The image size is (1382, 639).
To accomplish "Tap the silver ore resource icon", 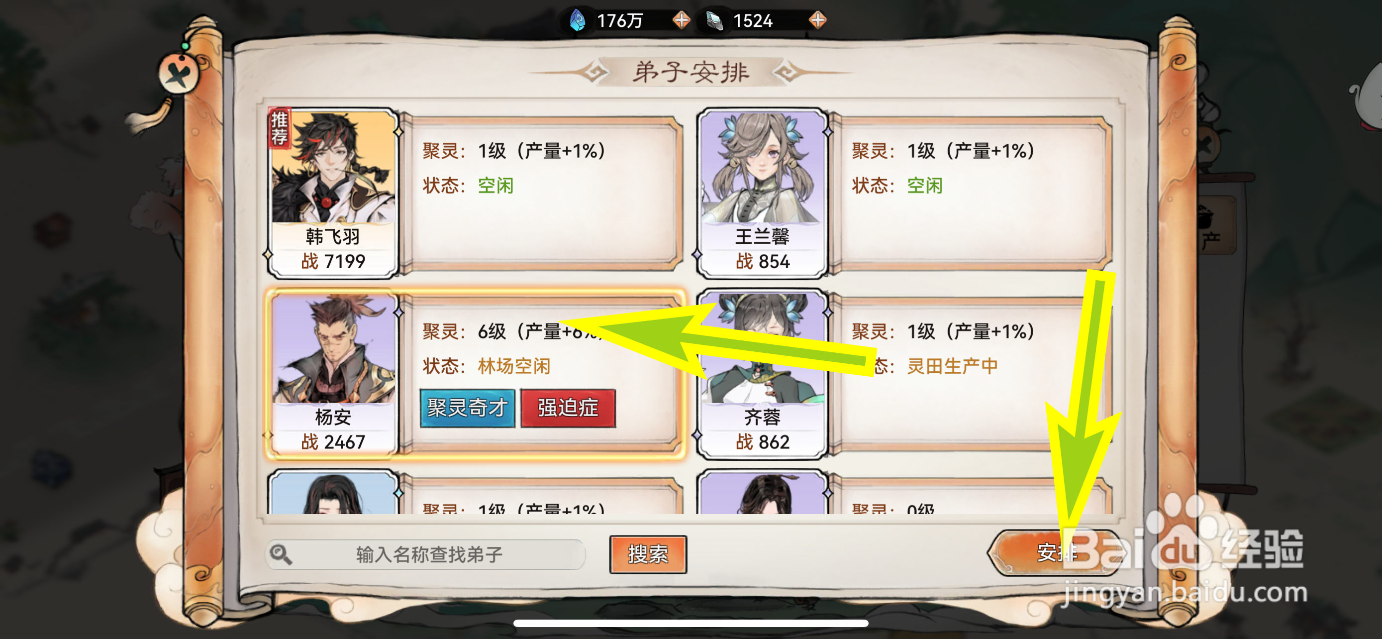I will [714, 20].
